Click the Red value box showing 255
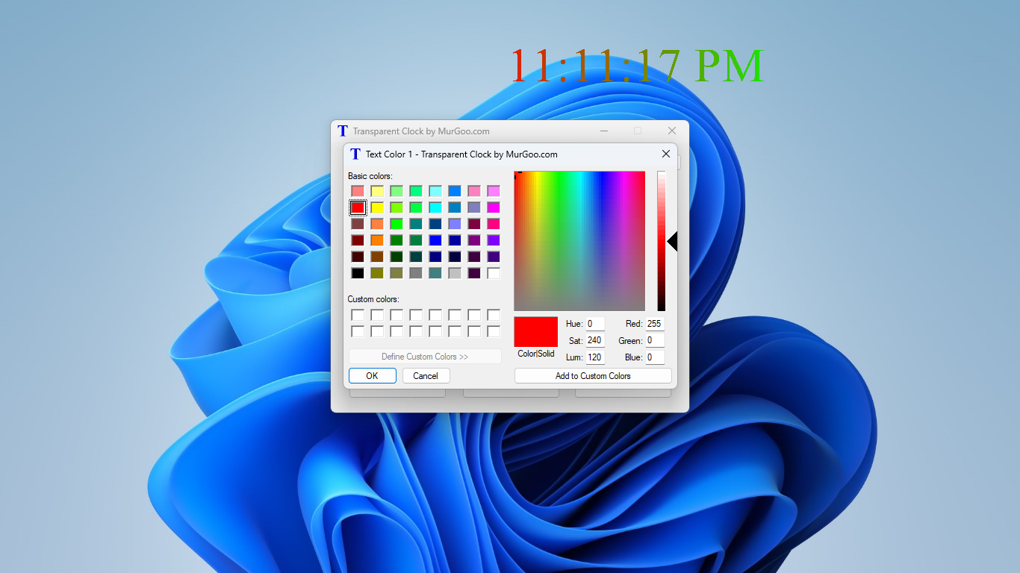The image size is (1020, 573). pyautogui.click(x=654, y=323)
